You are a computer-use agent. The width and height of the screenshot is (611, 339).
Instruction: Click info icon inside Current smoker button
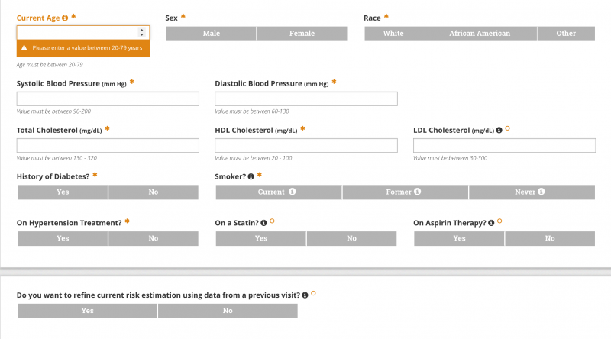click(x=293, y=192)
